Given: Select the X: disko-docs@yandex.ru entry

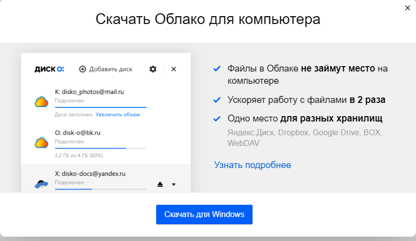Looking at the screenshot, I should click(90, 174).
